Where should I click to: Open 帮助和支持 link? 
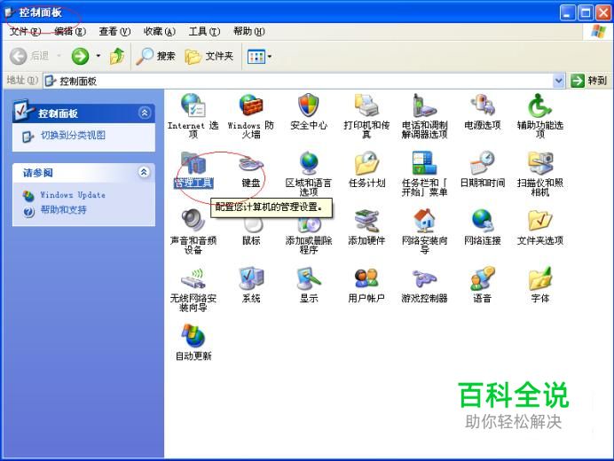pos(63,210)
